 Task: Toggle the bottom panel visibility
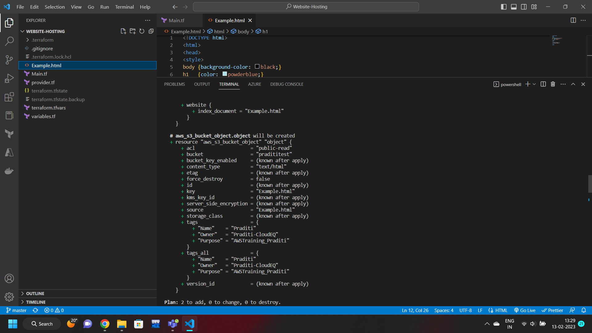[x=514, y=6]
